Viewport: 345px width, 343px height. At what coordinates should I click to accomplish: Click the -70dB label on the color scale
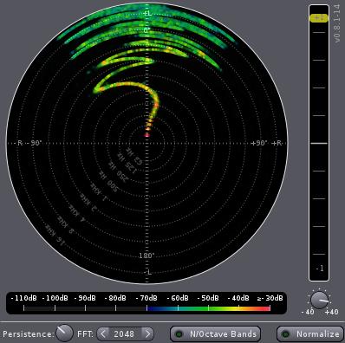tap(146, 298)
